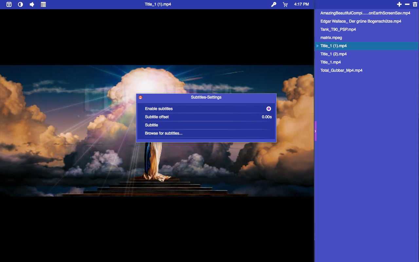Remove selected item with the minus icon
Screen dimensions: 419x262
pos(407,4)
